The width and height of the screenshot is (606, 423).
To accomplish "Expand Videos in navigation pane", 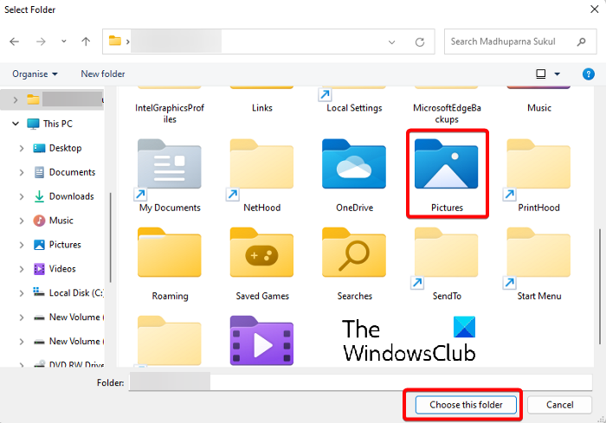I will tap(22, 269).
